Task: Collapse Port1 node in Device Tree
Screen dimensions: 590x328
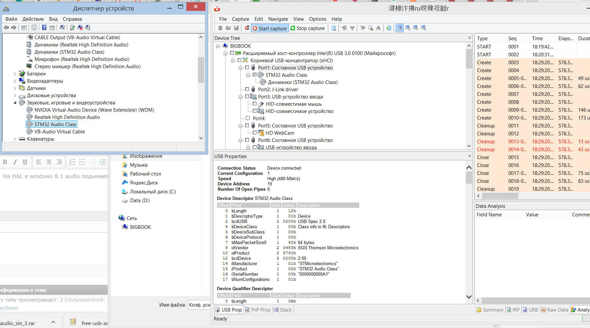Action: 240,68
